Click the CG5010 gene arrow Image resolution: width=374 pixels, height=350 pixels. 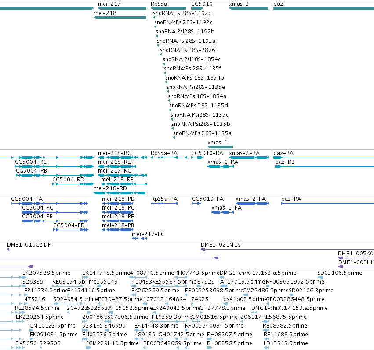tap(197, 8)
